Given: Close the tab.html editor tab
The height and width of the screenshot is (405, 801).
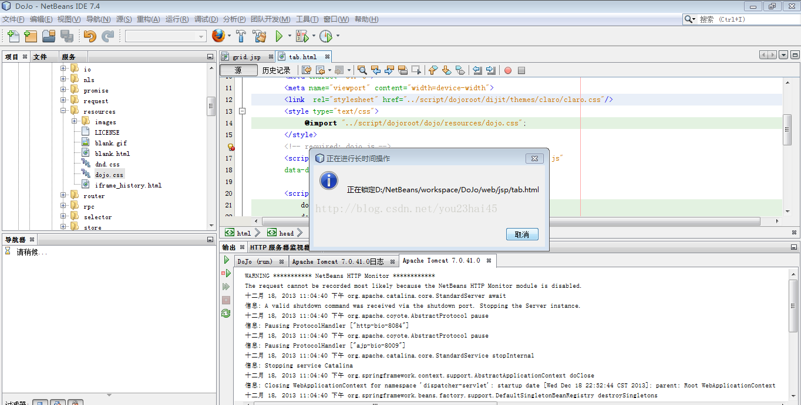Looking at the screenshot, I should [x=327, y=57].
